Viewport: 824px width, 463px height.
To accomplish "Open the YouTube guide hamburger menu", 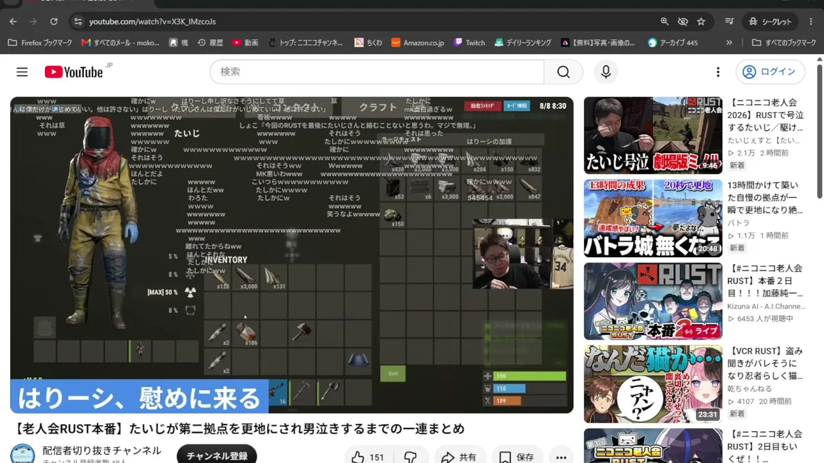I will [x=22, y=72].
